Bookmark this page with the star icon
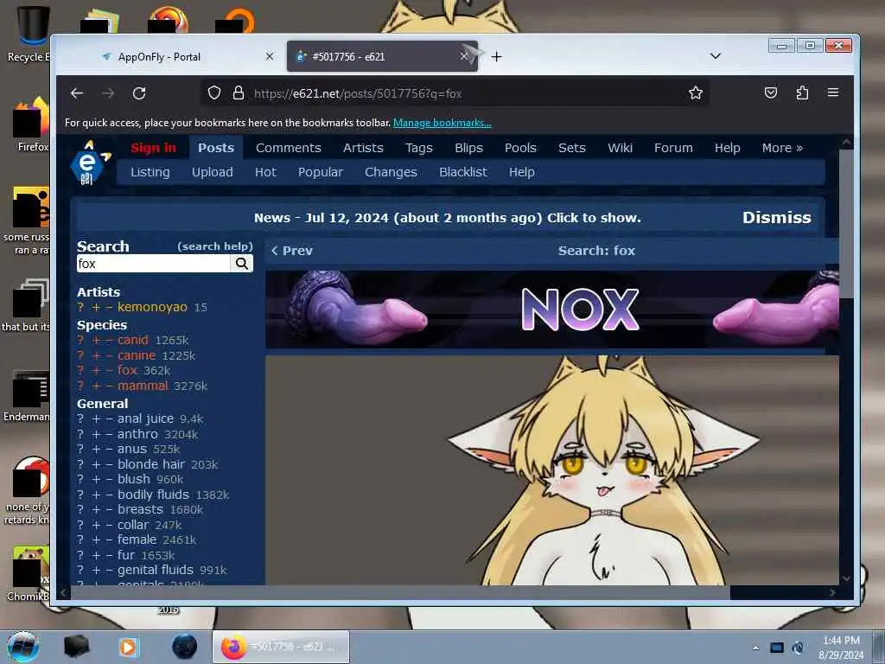Screen dimensions: 885x664 (696, 93)
